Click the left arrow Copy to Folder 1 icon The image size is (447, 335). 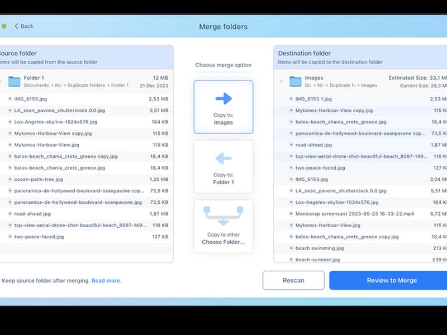coord(223,159)
